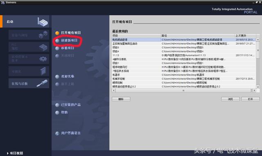This screenshot has width=262, height=156.
Task: Click the horizontal scrollbar thumb
Action: click(183, 90)
